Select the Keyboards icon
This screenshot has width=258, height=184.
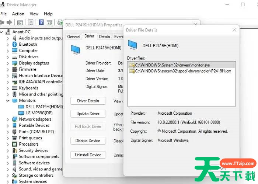(14, 88)
